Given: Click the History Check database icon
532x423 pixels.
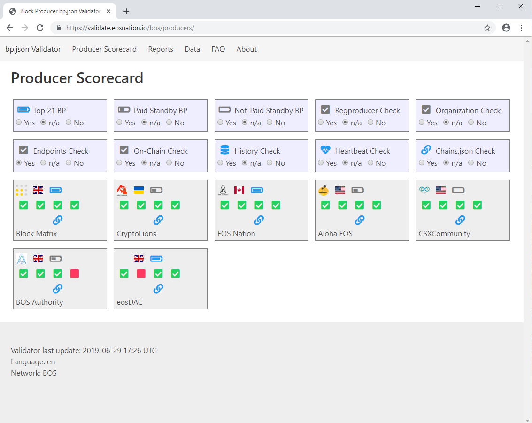Looking at the screenshot, I should pyautogui.click(x=225, y=150).
